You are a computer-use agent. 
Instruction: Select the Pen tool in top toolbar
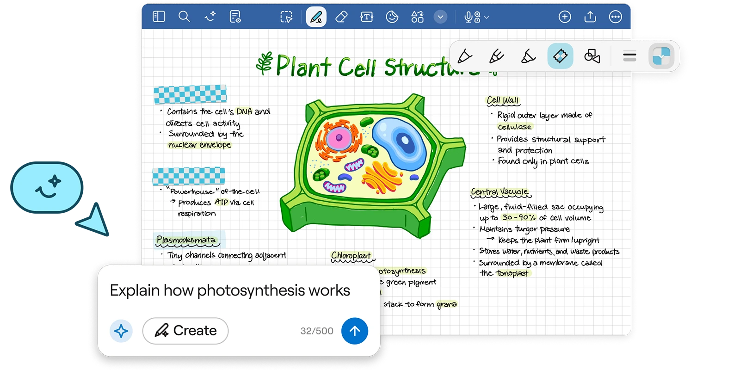pos(316,17)
